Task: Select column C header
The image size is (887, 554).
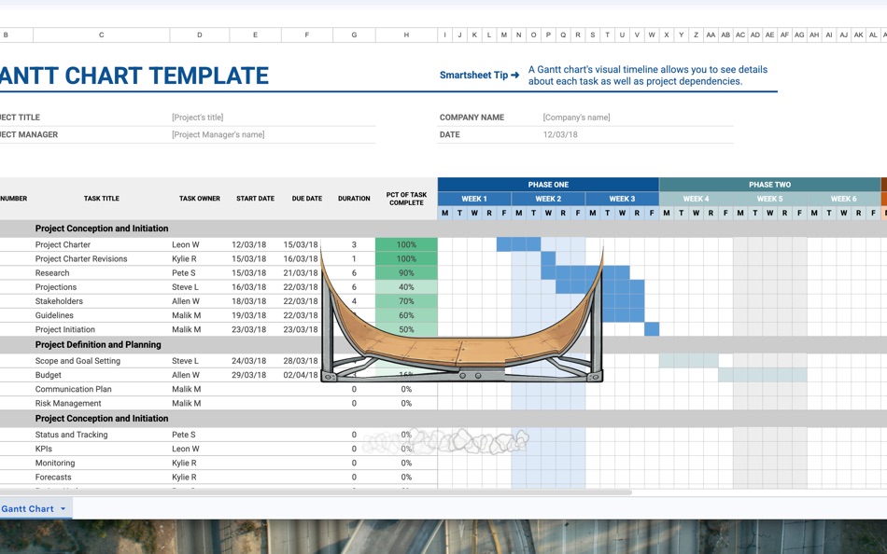Action: (x=101, y=35)
